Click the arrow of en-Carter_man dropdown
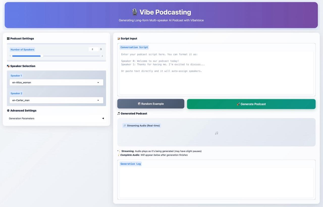 (x=98, y=100)
